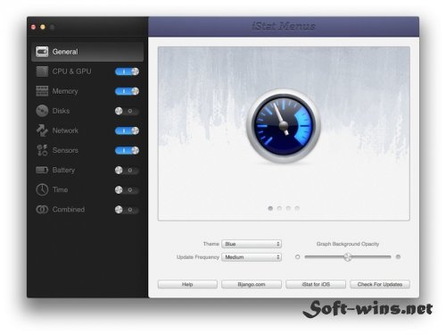Select the Disks drive icon
This screenshot has height=335, width=446.
point(42,111)
